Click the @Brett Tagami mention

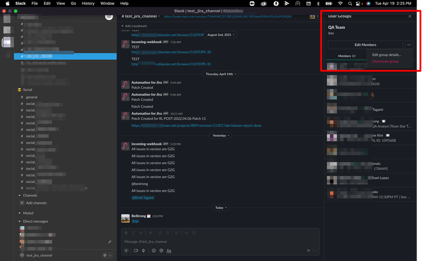(x=143, y=198)
